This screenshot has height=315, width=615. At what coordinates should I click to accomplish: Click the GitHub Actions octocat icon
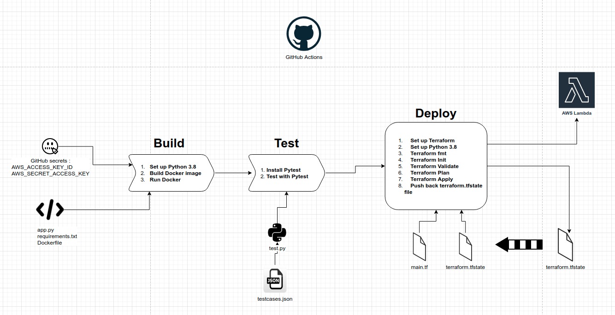303,33
